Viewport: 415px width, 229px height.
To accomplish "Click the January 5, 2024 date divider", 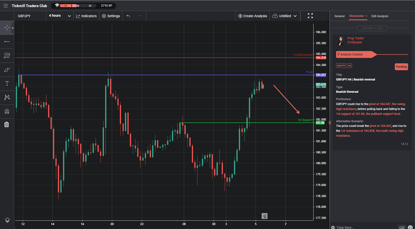I will click(372, 28).
